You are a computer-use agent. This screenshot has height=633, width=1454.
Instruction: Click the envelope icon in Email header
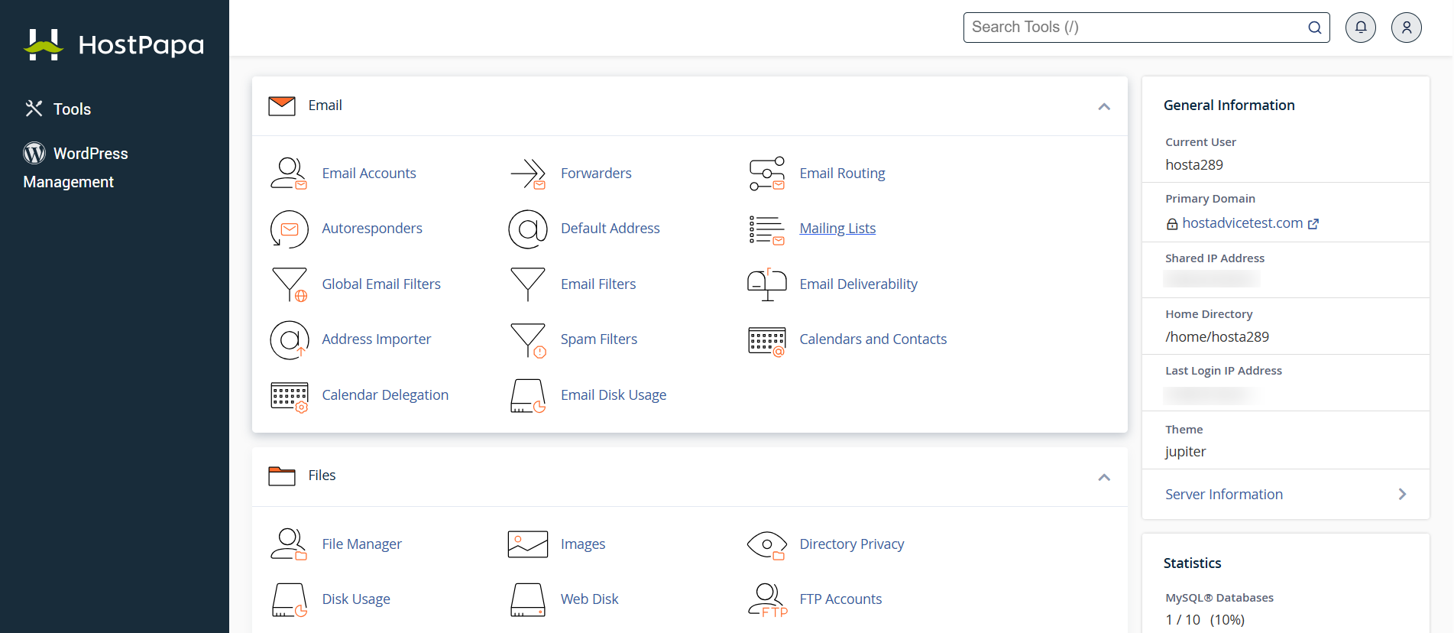pyautogui.click(x=282, y=105)
